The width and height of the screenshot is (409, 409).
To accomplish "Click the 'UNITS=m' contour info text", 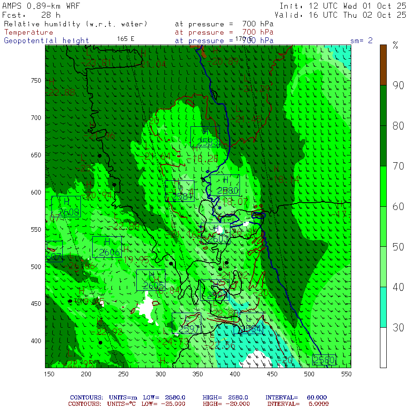I will pos(123,398).
